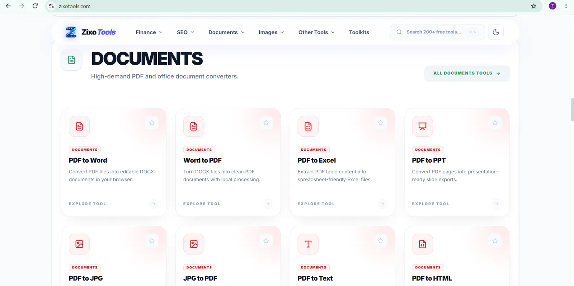Click Explore Tool under PDF to PPT
The width and height of the screenshot is (574, 286).
[430, 204]
